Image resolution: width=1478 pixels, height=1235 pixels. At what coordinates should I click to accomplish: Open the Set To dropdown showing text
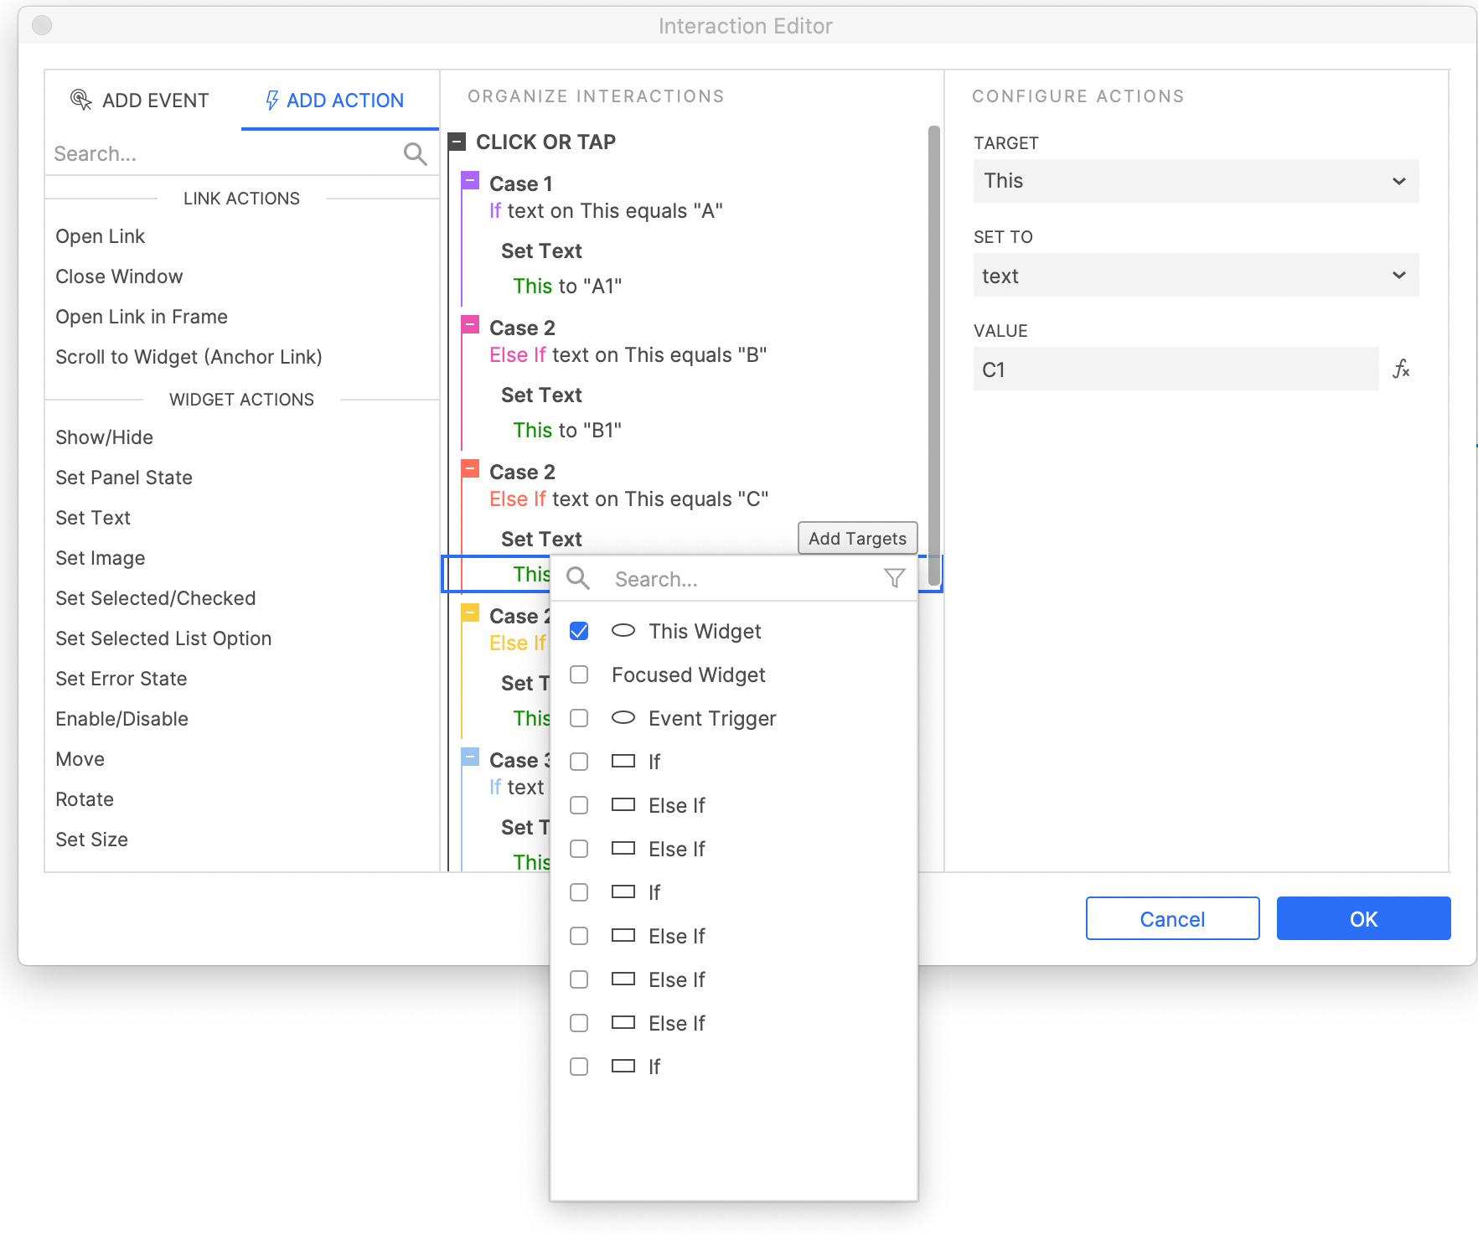click(1195, 276)
